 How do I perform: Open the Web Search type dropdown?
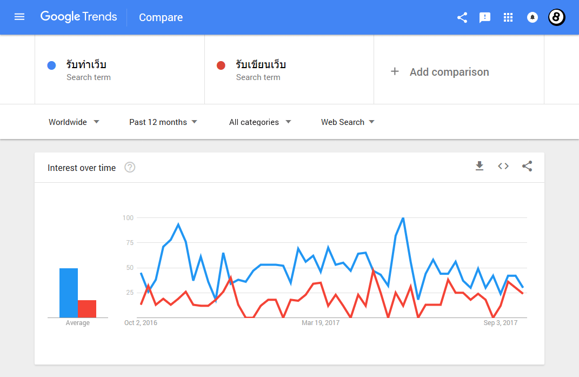pos(348,122)
